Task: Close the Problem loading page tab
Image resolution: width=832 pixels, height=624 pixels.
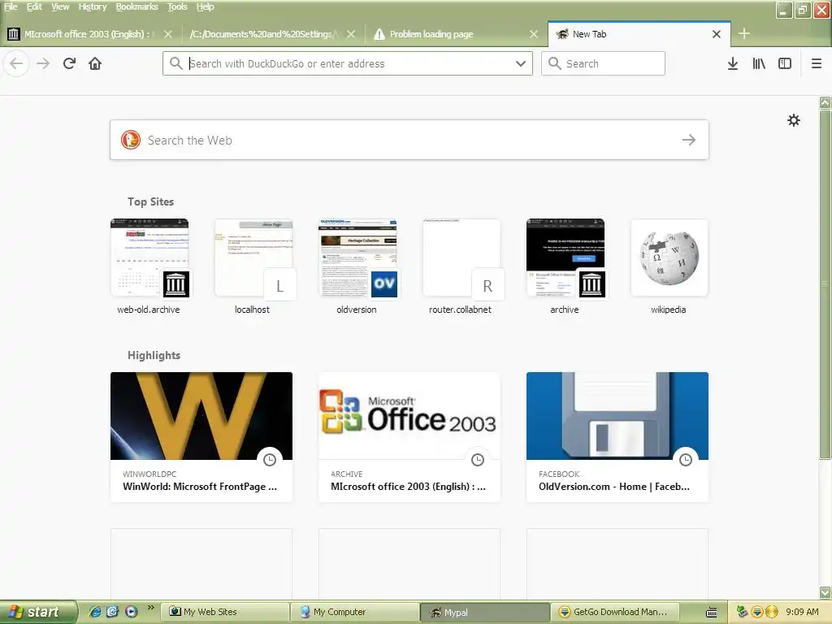Action: [x=534, y=34]
